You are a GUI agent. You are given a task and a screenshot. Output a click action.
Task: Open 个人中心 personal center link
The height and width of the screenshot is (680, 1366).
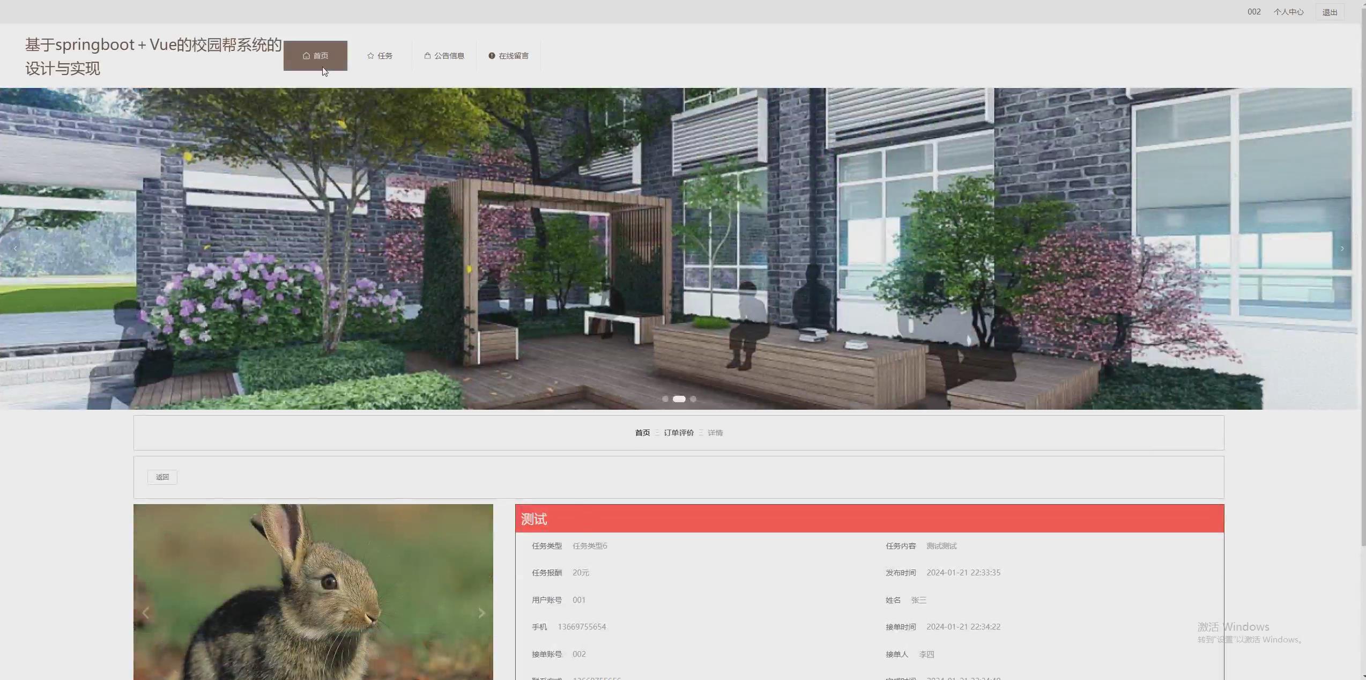pyautogui.click(x=1288, y=12)
